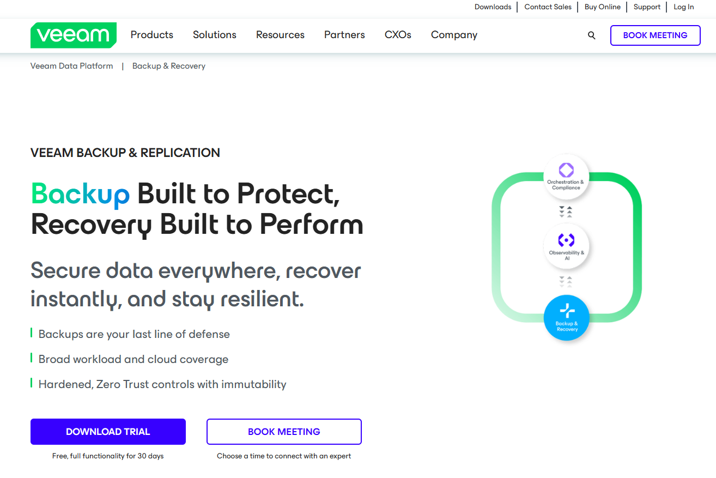Select the Observability & AI circle icon
The width and height of the screenshot is (716, 478).
[x=567, y=247]
